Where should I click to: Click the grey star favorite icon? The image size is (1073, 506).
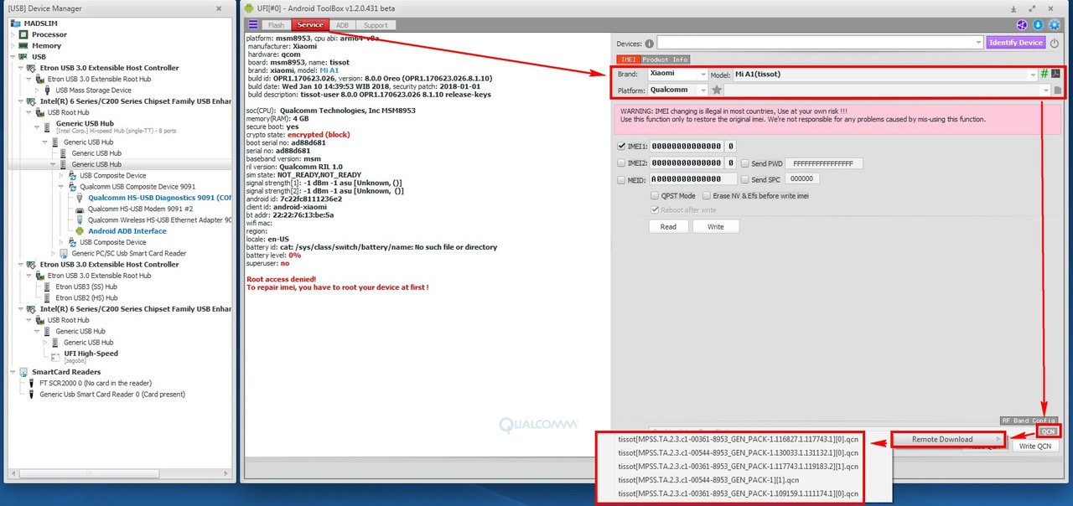[x=717, y=90]
